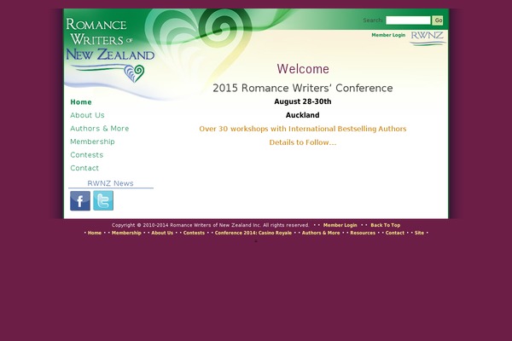Open Contact in the sidebar menu

pyautogui.click(x=84, y=168)
